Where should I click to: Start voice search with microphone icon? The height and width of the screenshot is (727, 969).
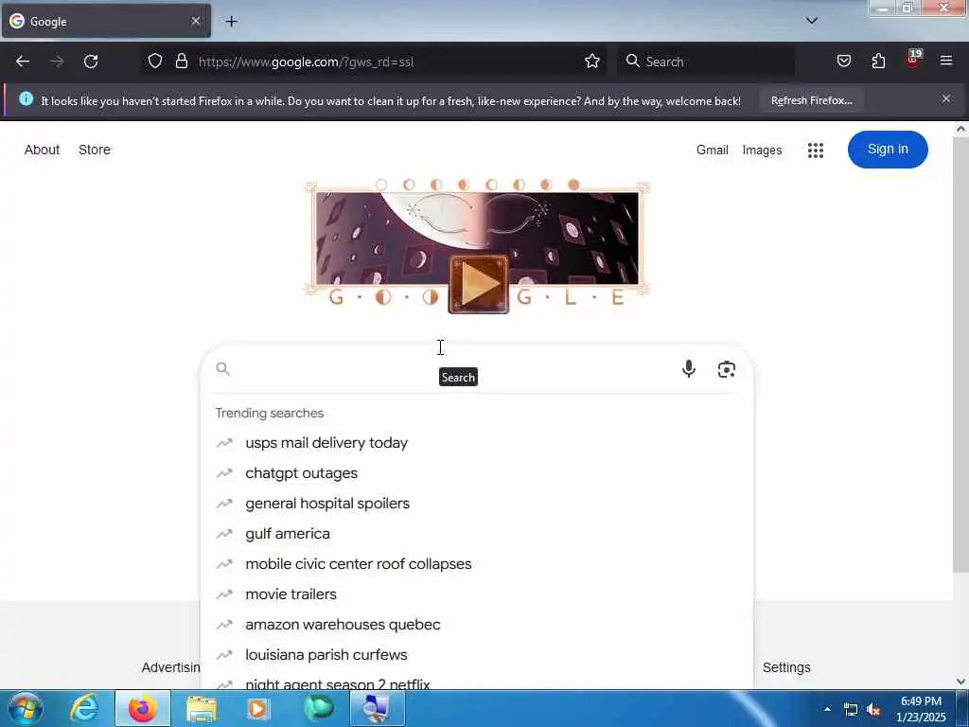[x=689, y=369]
